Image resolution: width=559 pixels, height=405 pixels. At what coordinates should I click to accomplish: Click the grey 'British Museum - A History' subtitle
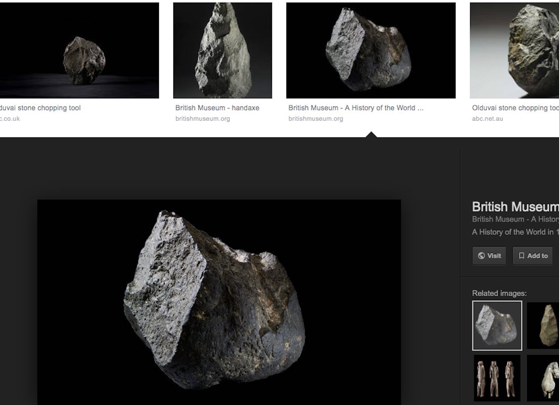(x=515, y=219)
